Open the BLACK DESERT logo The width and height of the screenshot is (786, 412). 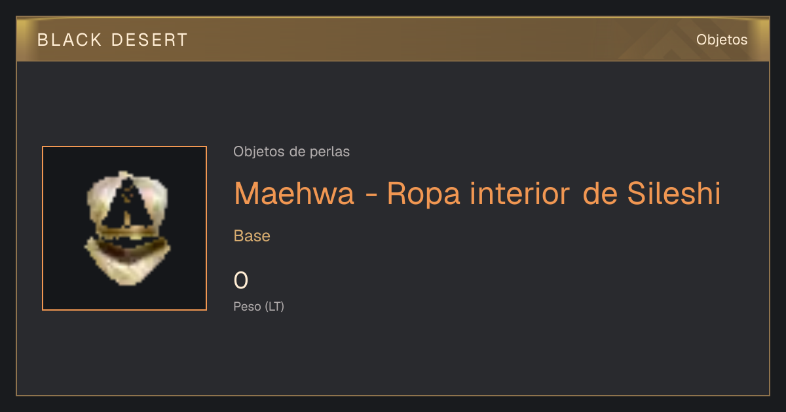pyautogui.click(x=113, y=40)
